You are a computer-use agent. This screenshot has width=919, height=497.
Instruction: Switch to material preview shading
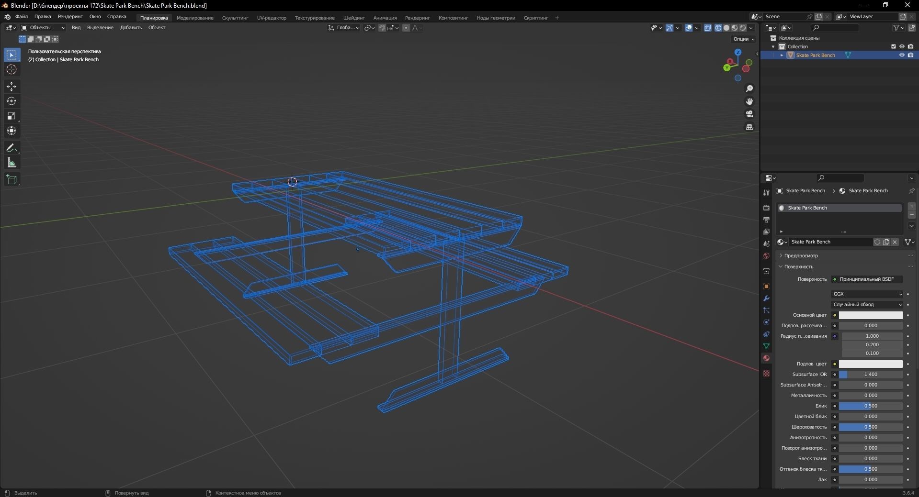pos(735,28)
